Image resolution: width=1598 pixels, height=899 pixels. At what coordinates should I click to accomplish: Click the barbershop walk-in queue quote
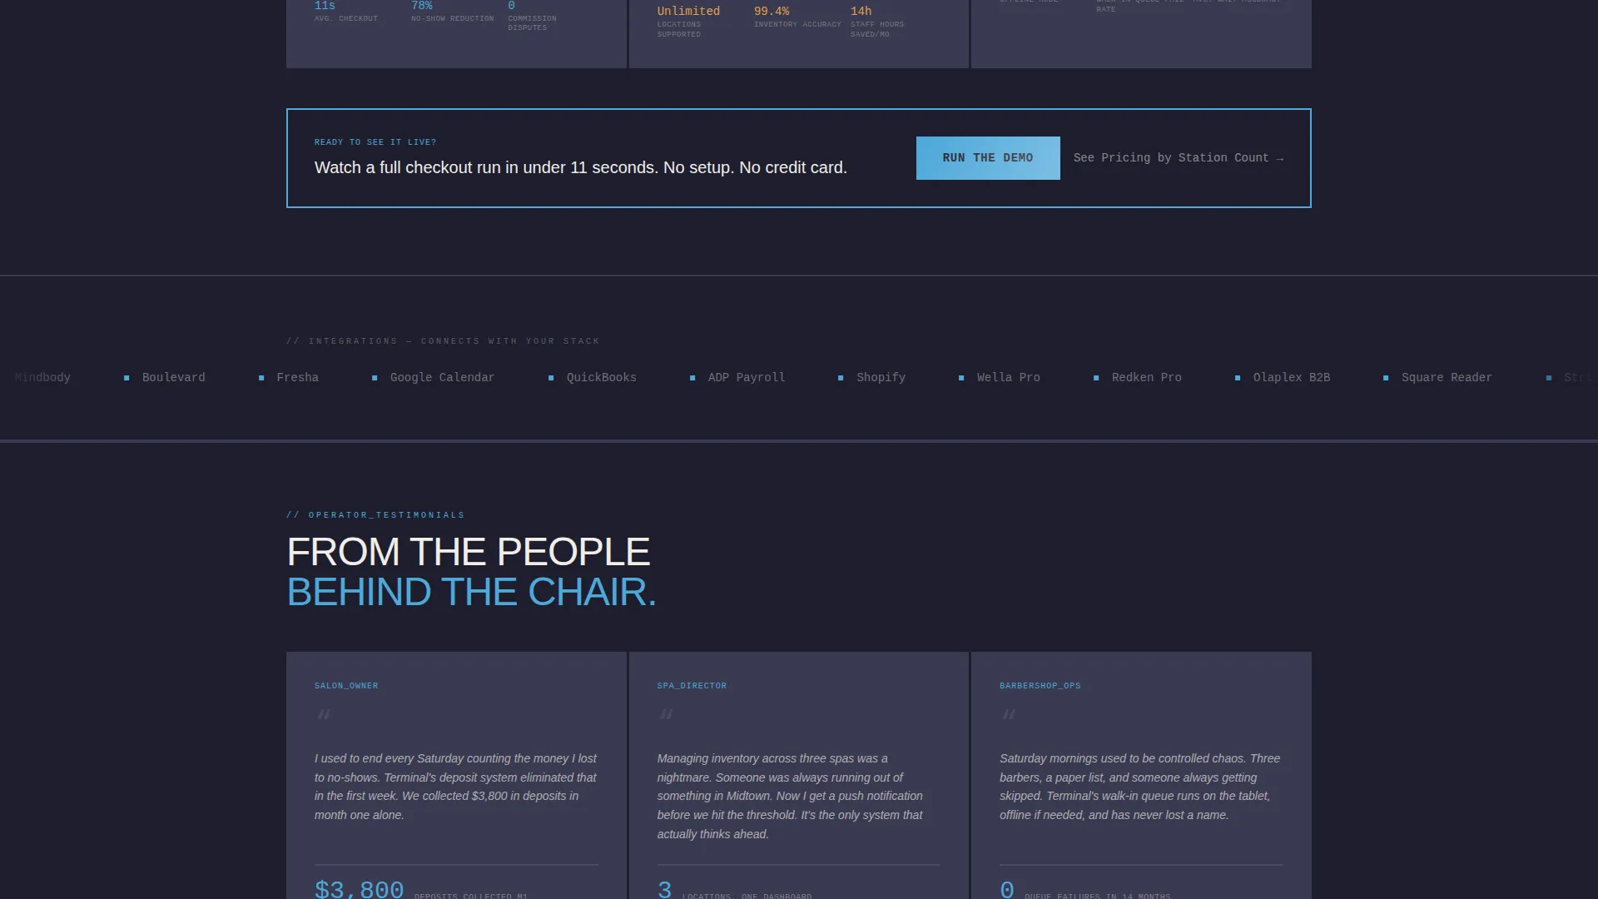click(x=1140, y=787)
